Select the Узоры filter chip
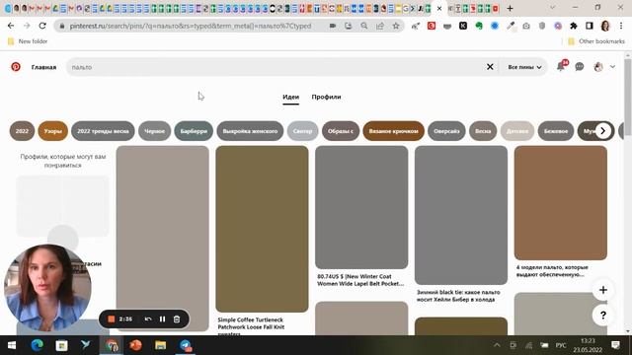The width and height of the screenshot is (632, 355). coord(52,131)
